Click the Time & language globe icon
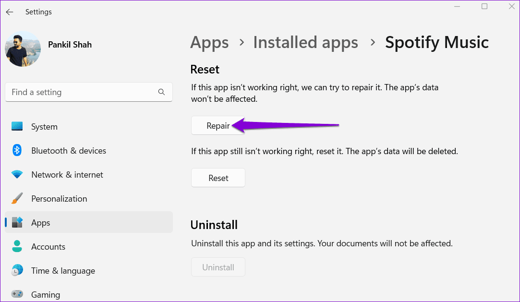520x302 pixels. tap(17, 270)
